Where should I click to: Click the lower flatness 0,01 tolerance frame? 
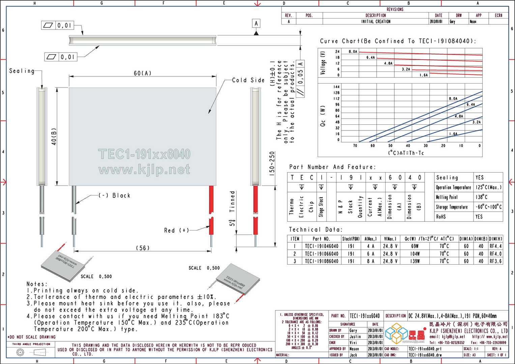click(61, 57)
